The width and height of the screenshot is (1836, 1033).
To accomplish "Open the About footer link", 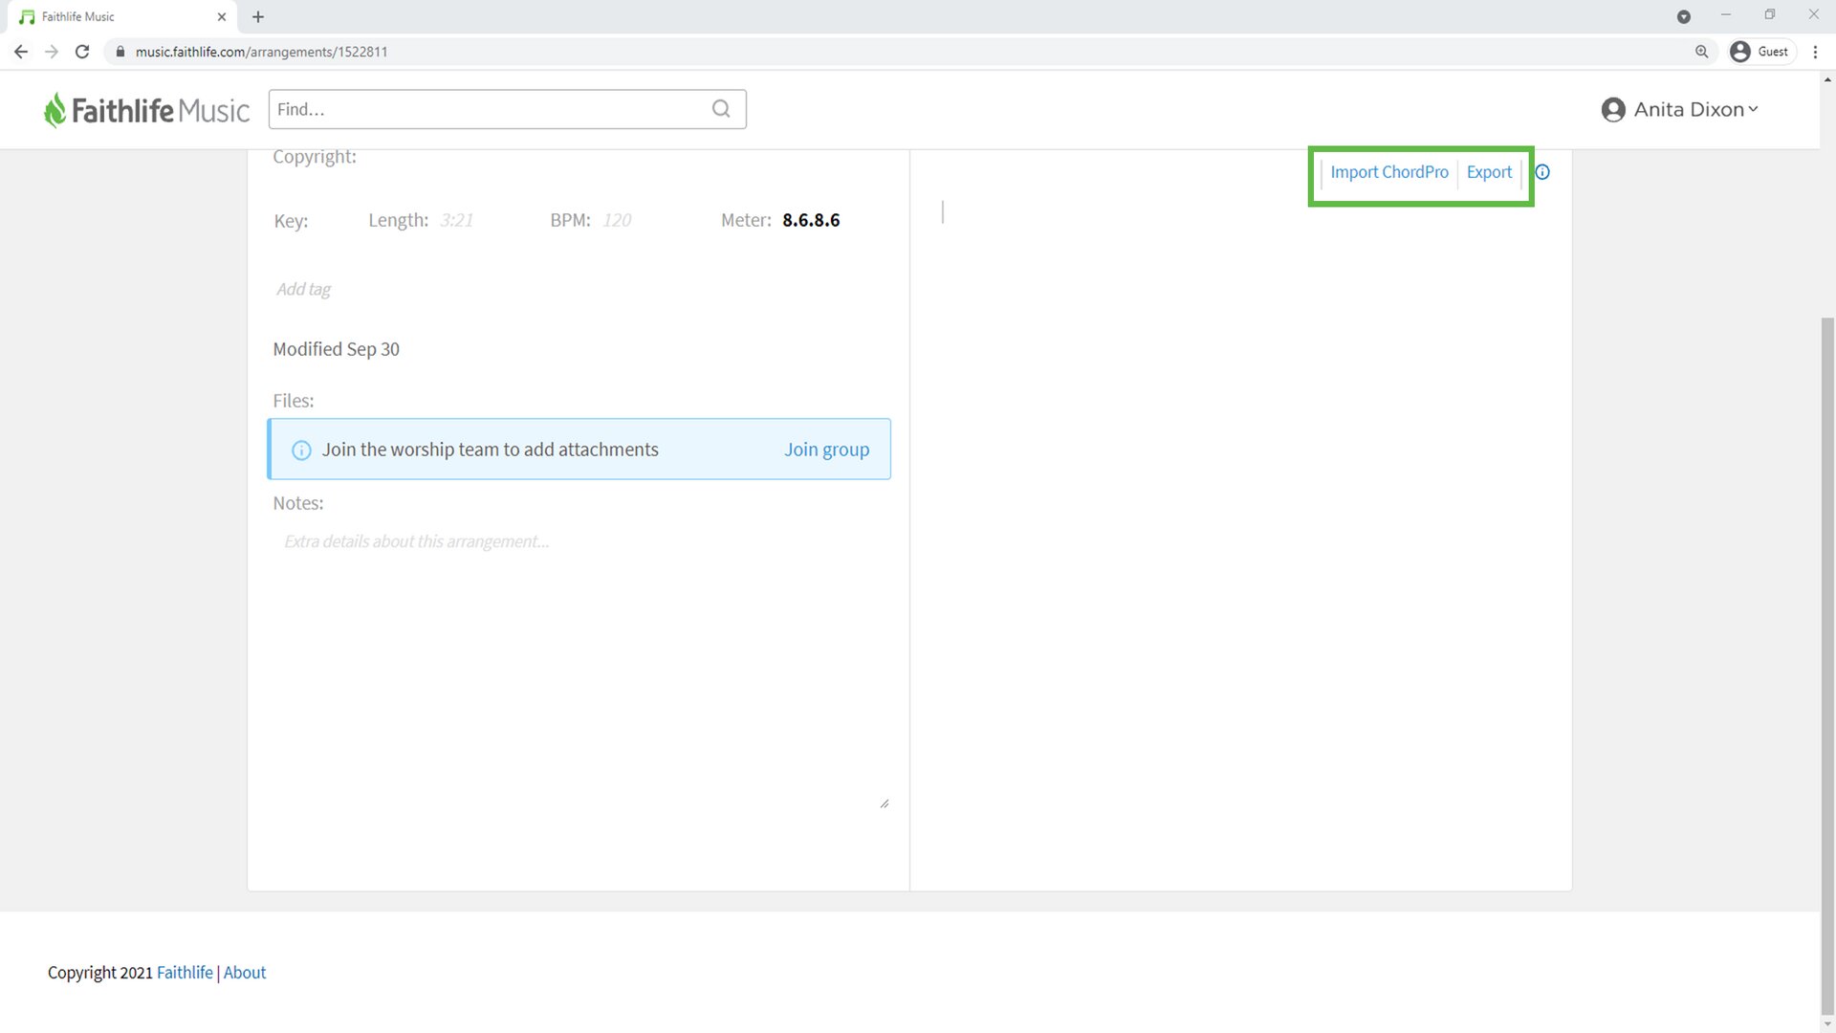I will (245, 973).
